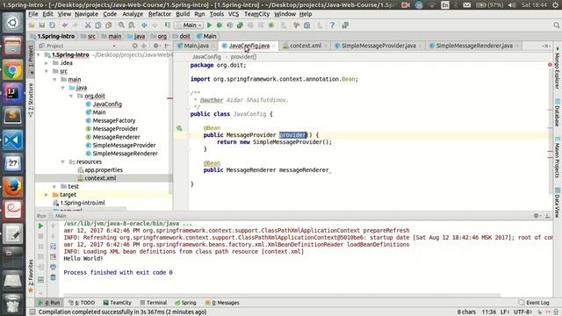
Task: Open Project panel settings gear
Action: click(x=156, y=46)
